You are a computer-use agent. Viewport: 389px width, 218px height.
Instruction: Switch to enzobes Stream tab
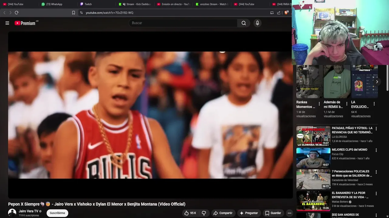pos(212,4)
